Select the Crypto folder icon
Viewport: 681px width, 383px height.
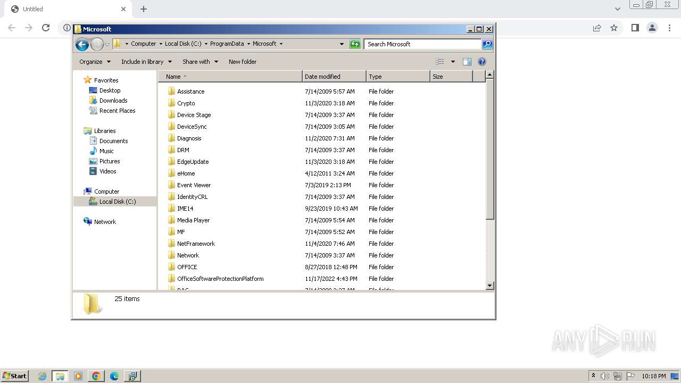tap(171, 103)
